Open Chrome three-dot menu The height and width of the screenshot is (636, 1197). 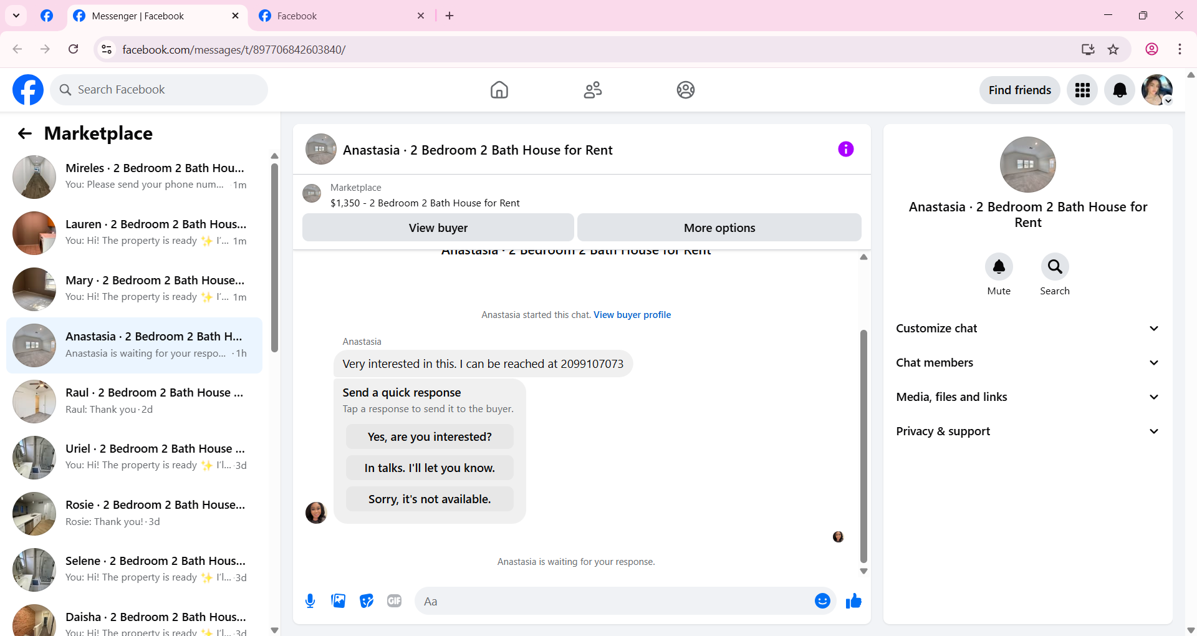(1180, 49)
